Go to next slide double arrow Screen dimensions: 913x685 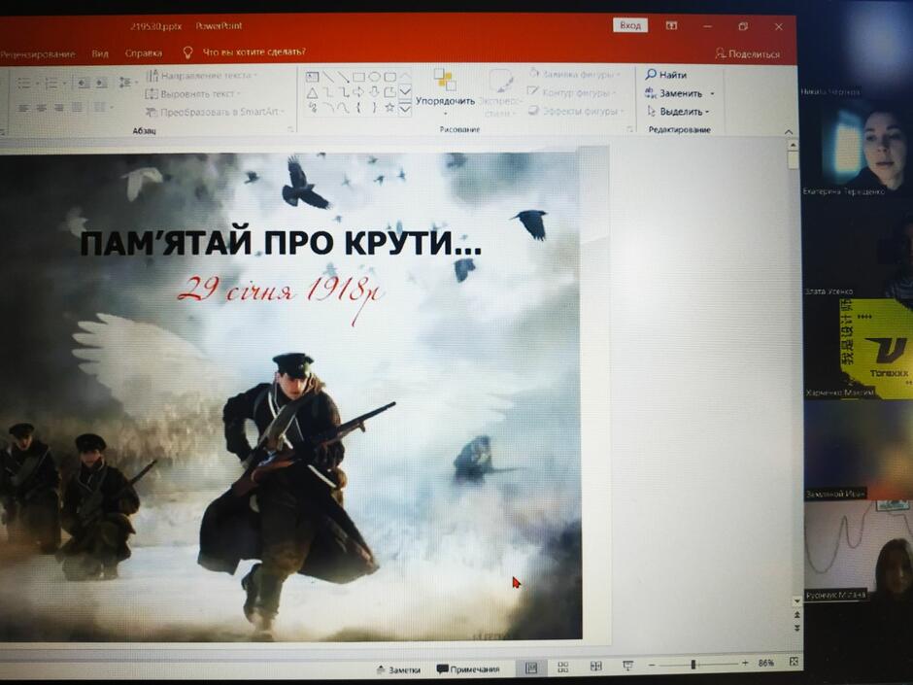pos(797,628)
